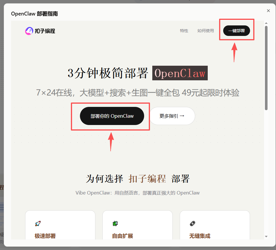
Task: Click the 部署你的 OpenClaw button
Action: tap(112, 116)
